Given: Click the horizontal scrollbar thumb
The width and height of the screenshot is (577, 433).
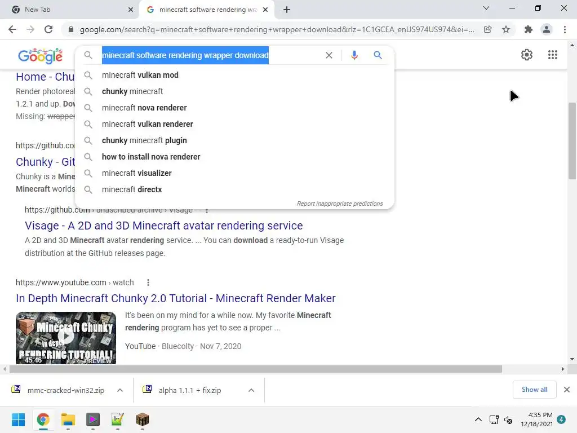Looking at the screenshot, I should (256, 369).
